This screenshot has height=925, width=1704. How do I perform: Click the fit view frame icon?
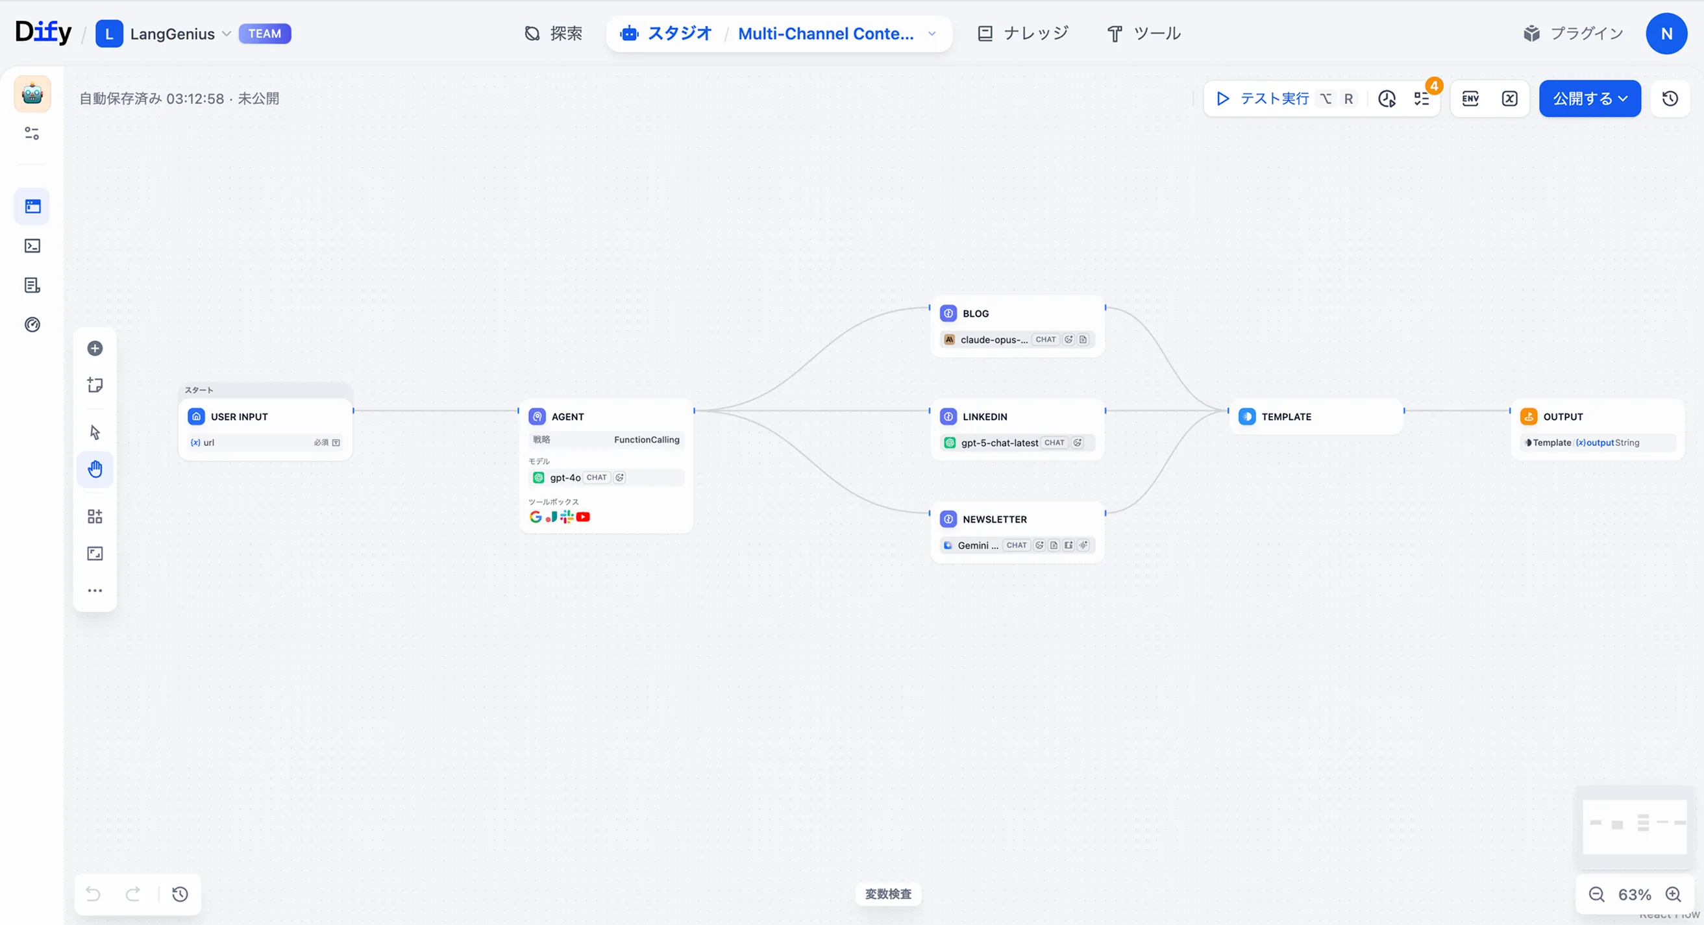(95, 554)
